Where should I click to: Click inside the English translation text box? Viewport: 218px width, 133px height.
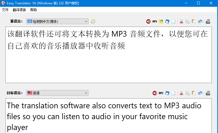coord(109,116)
